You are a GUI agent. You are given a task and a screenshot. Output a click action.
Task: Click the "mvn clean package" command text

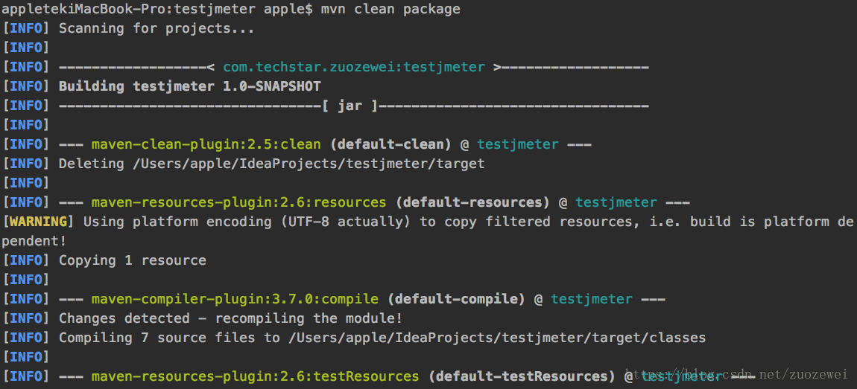pos(402,10)
